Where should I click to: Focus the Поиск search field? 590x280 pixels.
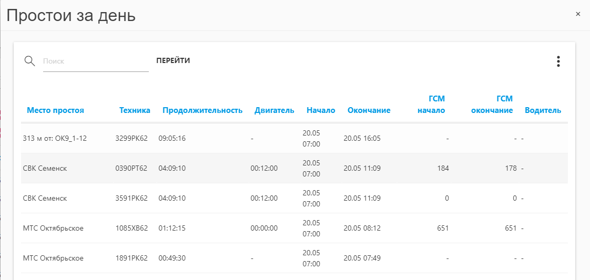pyautogui.click(x=96, y=61)
